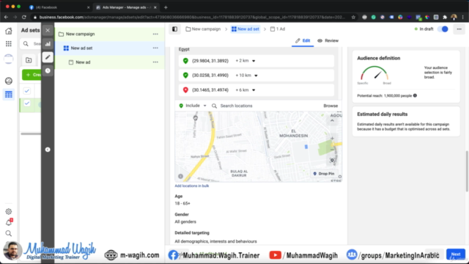The height and width of the screenshot is (264, 469).
Task: Click the green Create button
Action: point(32,75)
